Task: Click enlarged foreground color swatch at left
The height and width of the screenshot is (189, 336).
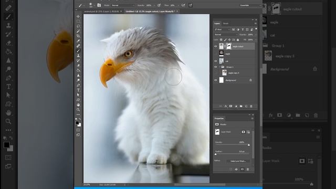Action: pos(7,145)
